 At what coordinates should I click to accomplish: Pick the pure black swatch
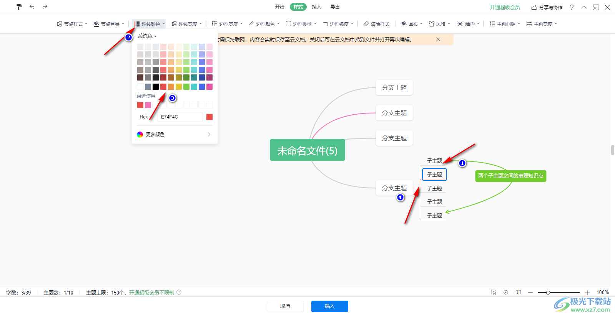pyautogui.click(x=156, y=87)
